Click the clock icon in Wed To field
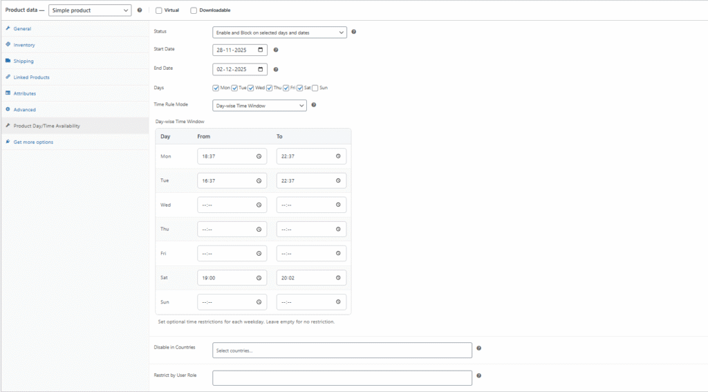Screen dimensions: 708x392 (338, 205)
